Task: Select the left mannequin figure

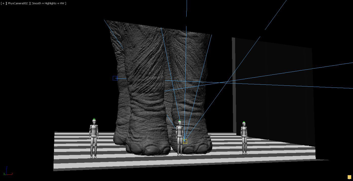Action: tap(94, 139)
